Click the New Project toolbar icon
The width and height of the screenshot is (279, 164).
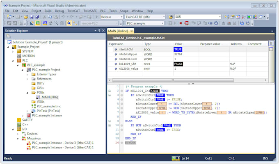pyautogui.click(x=9, y=17)
